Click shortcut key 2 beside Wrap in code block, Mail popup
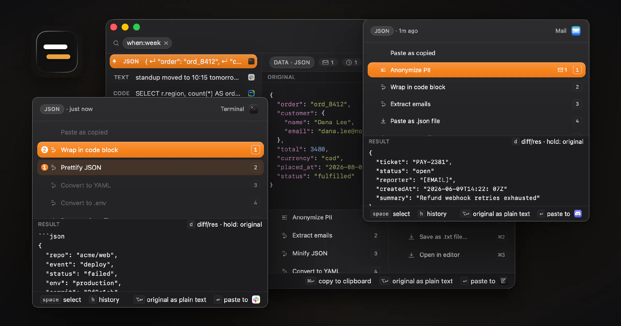Image resolution: width=621 pixels, height=326 pixels. click(x=577, y=87)
